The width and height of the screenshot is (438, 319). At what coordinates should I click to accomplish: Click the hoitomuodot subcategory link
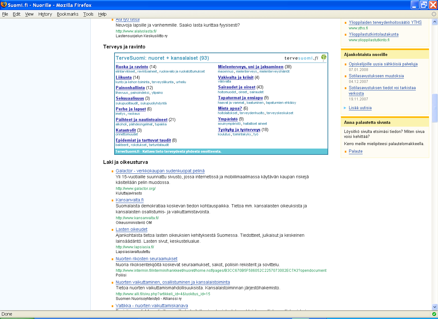227,92
